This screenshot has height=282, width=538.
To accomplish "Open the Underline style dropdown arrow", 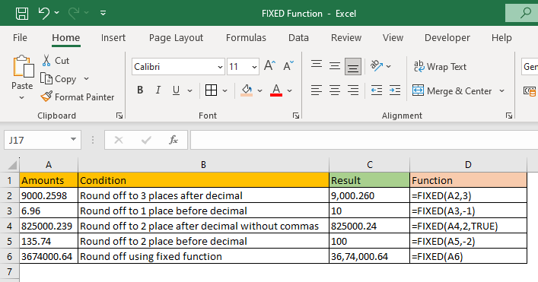I will tap(189, 90).
